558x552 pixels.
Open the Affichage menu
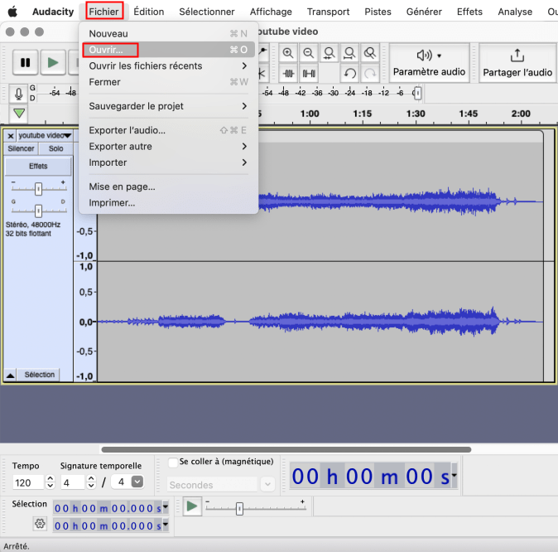coord(271,12)
